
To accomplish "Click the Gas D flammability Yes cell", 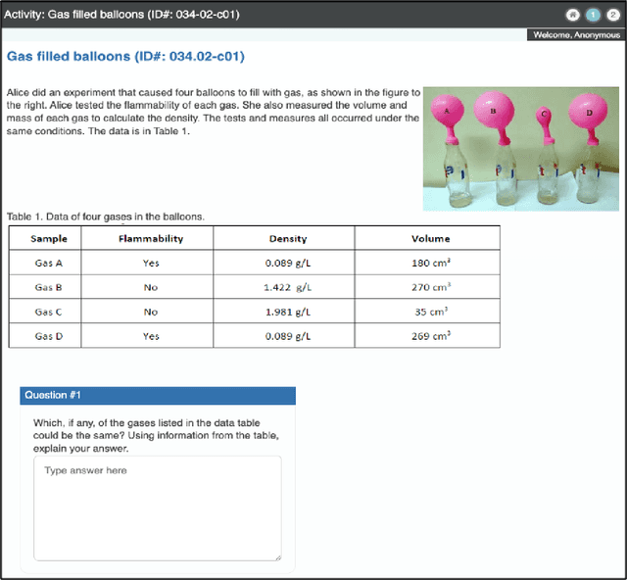I will click(x=147, y=336).
